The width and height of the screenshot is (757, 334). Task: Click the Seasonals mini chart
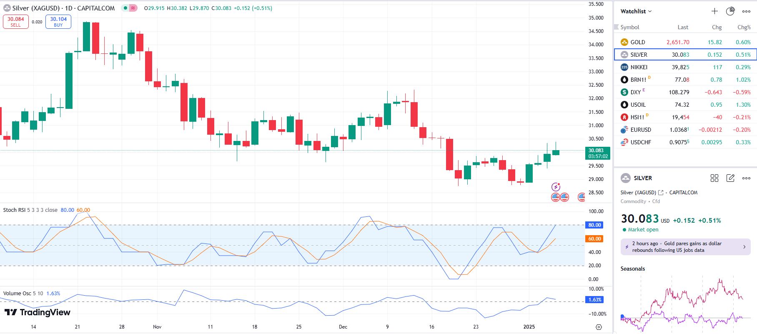point(683,304)
